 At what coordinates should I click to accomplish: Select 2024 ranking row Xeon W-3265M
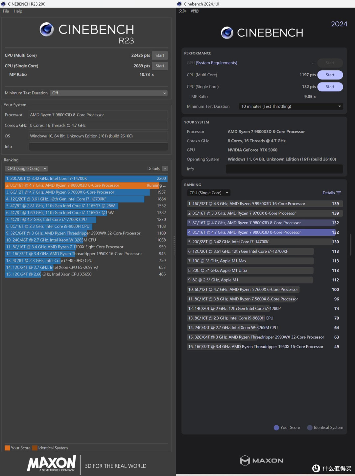click(x=265, y=328)
